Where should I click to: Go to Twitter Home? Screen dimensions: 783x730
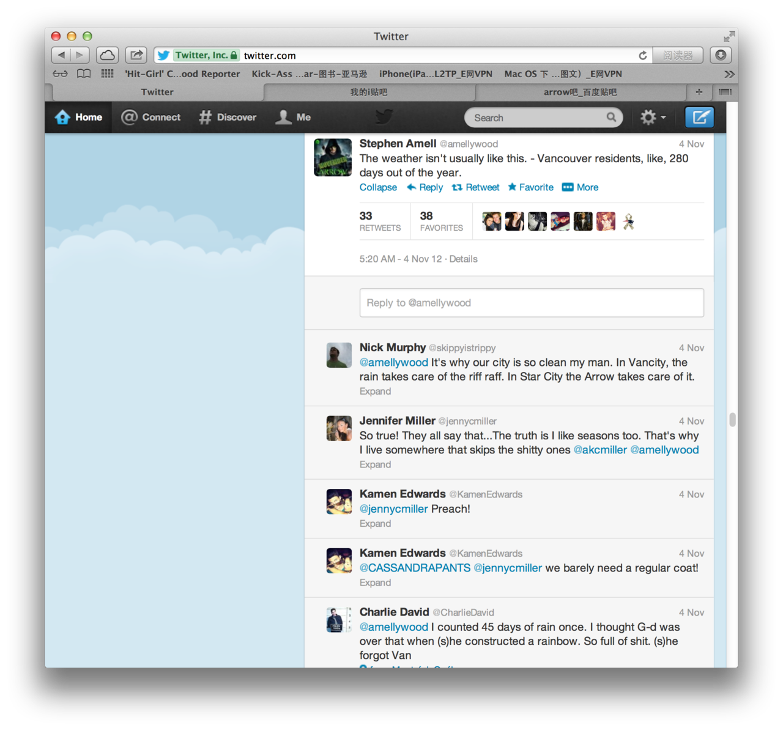point(78,117)
